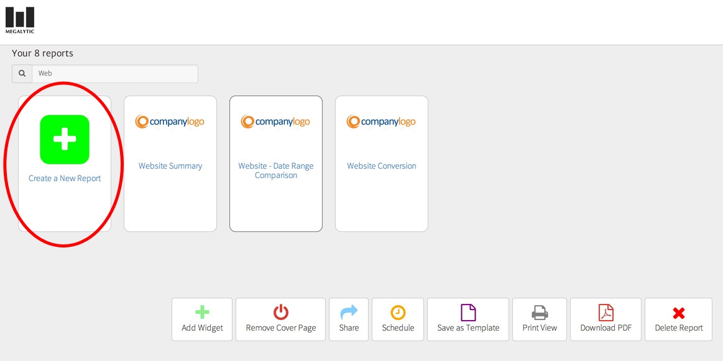
Task: Click the Save as Template page icon
Action: pos(467,311)
